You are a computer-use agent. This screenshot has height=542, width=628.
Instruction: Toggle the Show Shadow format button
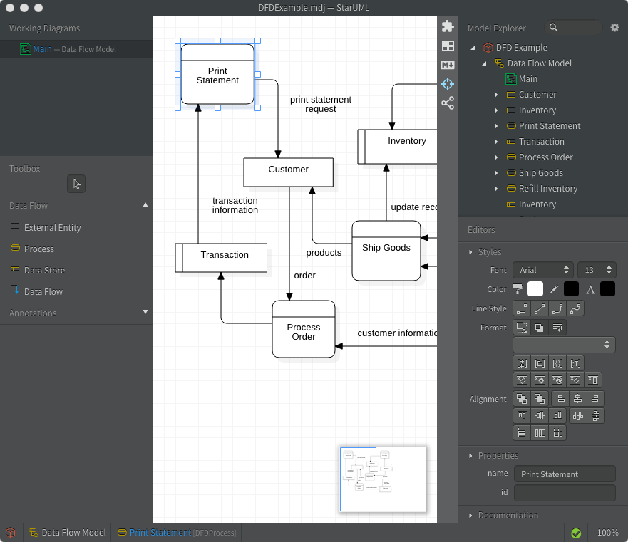tap(540, 327)
